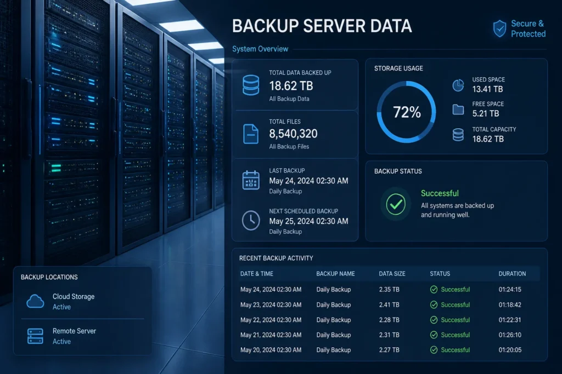
Task: Click the BACKUP NAME column header
Action: click(x=335, y=274)
